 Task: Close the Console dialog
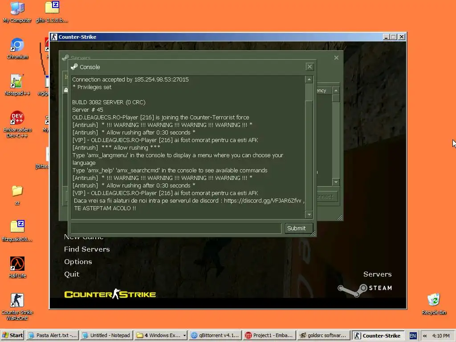309,67
